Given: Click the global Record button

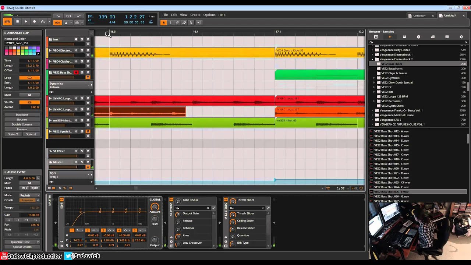Looking at the screenshot, I should 34,22.
